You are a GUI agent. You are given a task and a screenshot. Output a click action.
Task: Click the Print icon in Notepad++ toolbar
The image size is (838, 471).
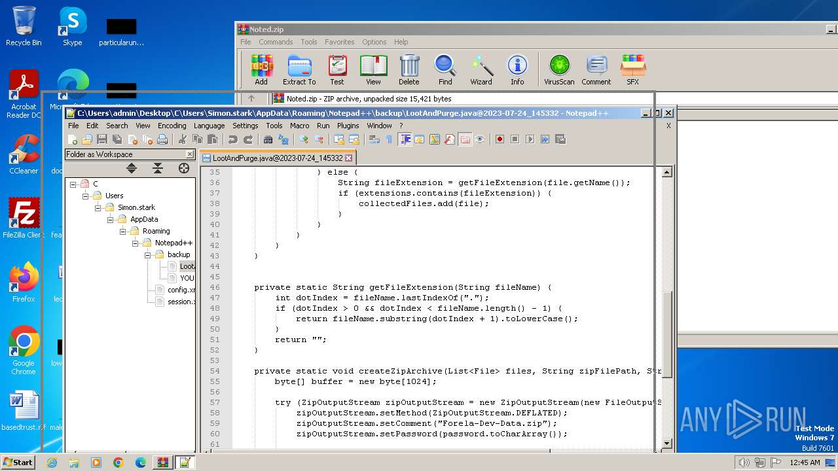[162, 139]
